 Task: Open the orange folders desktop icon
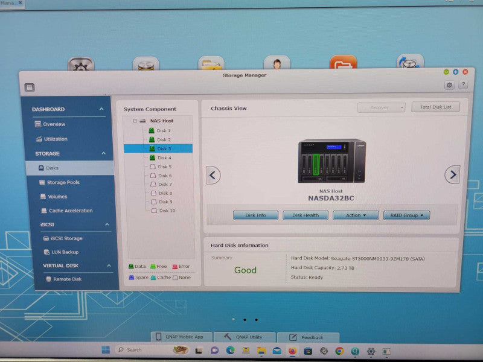(x=343, y=62)
